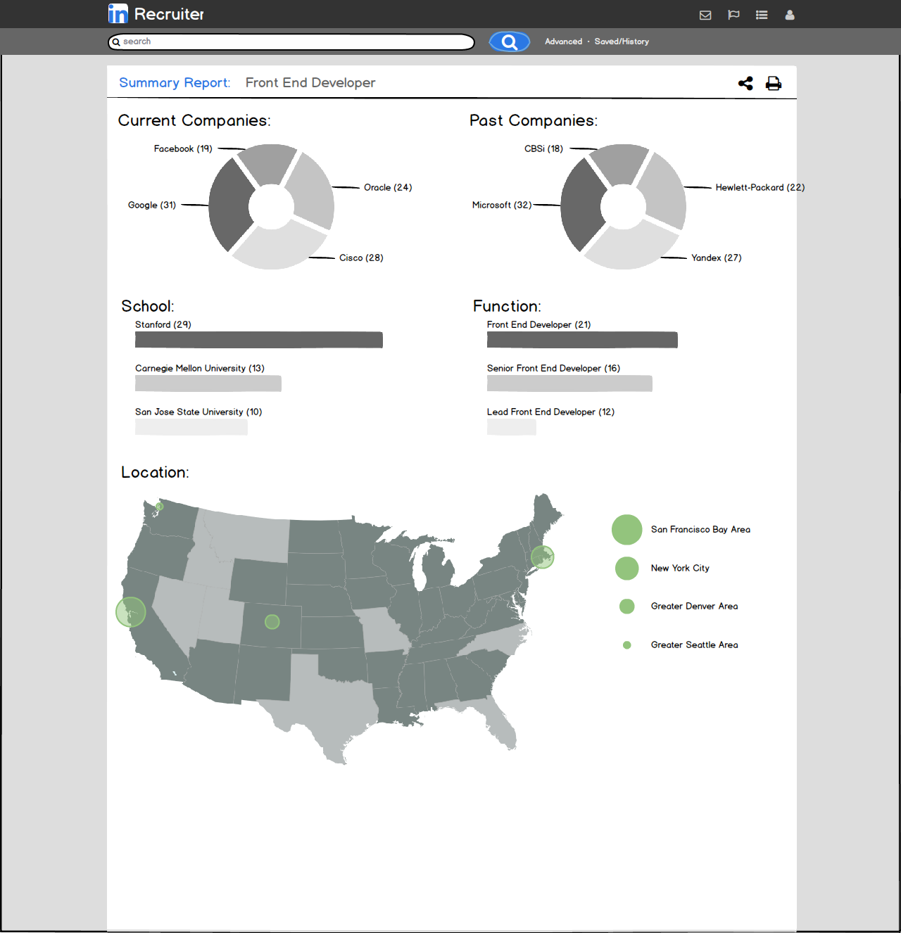Click the "Microsoft (32)" chart label

point(502,205)
